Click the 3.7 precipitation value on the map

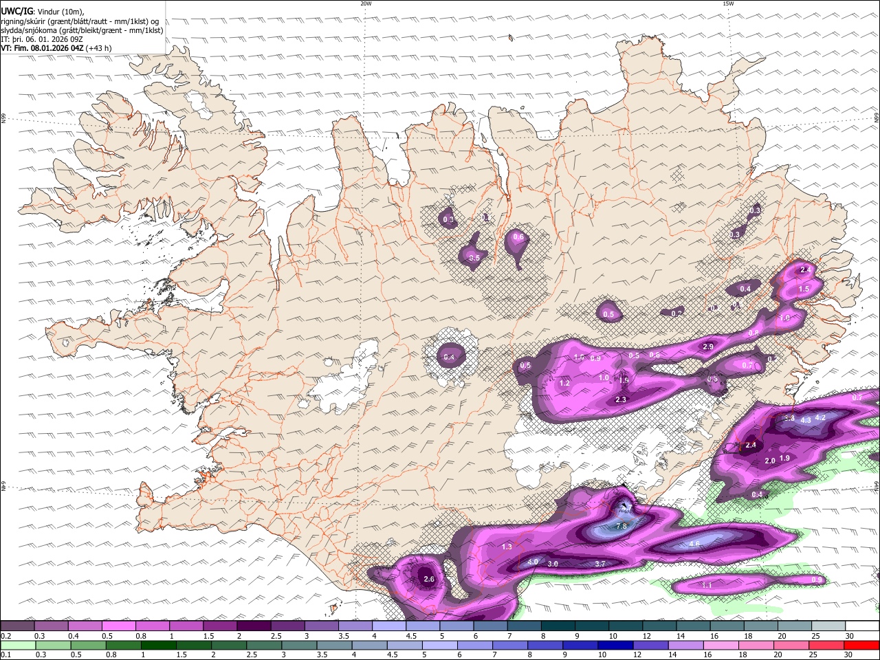click(x=599, y=564)
